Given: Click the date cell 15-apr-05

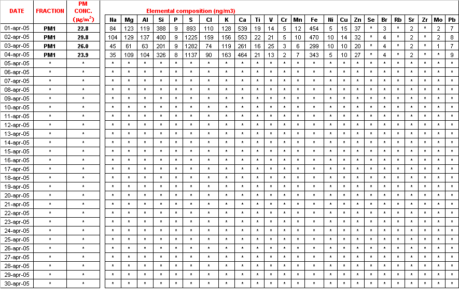Looking at the screenshot, I should 17,151.
